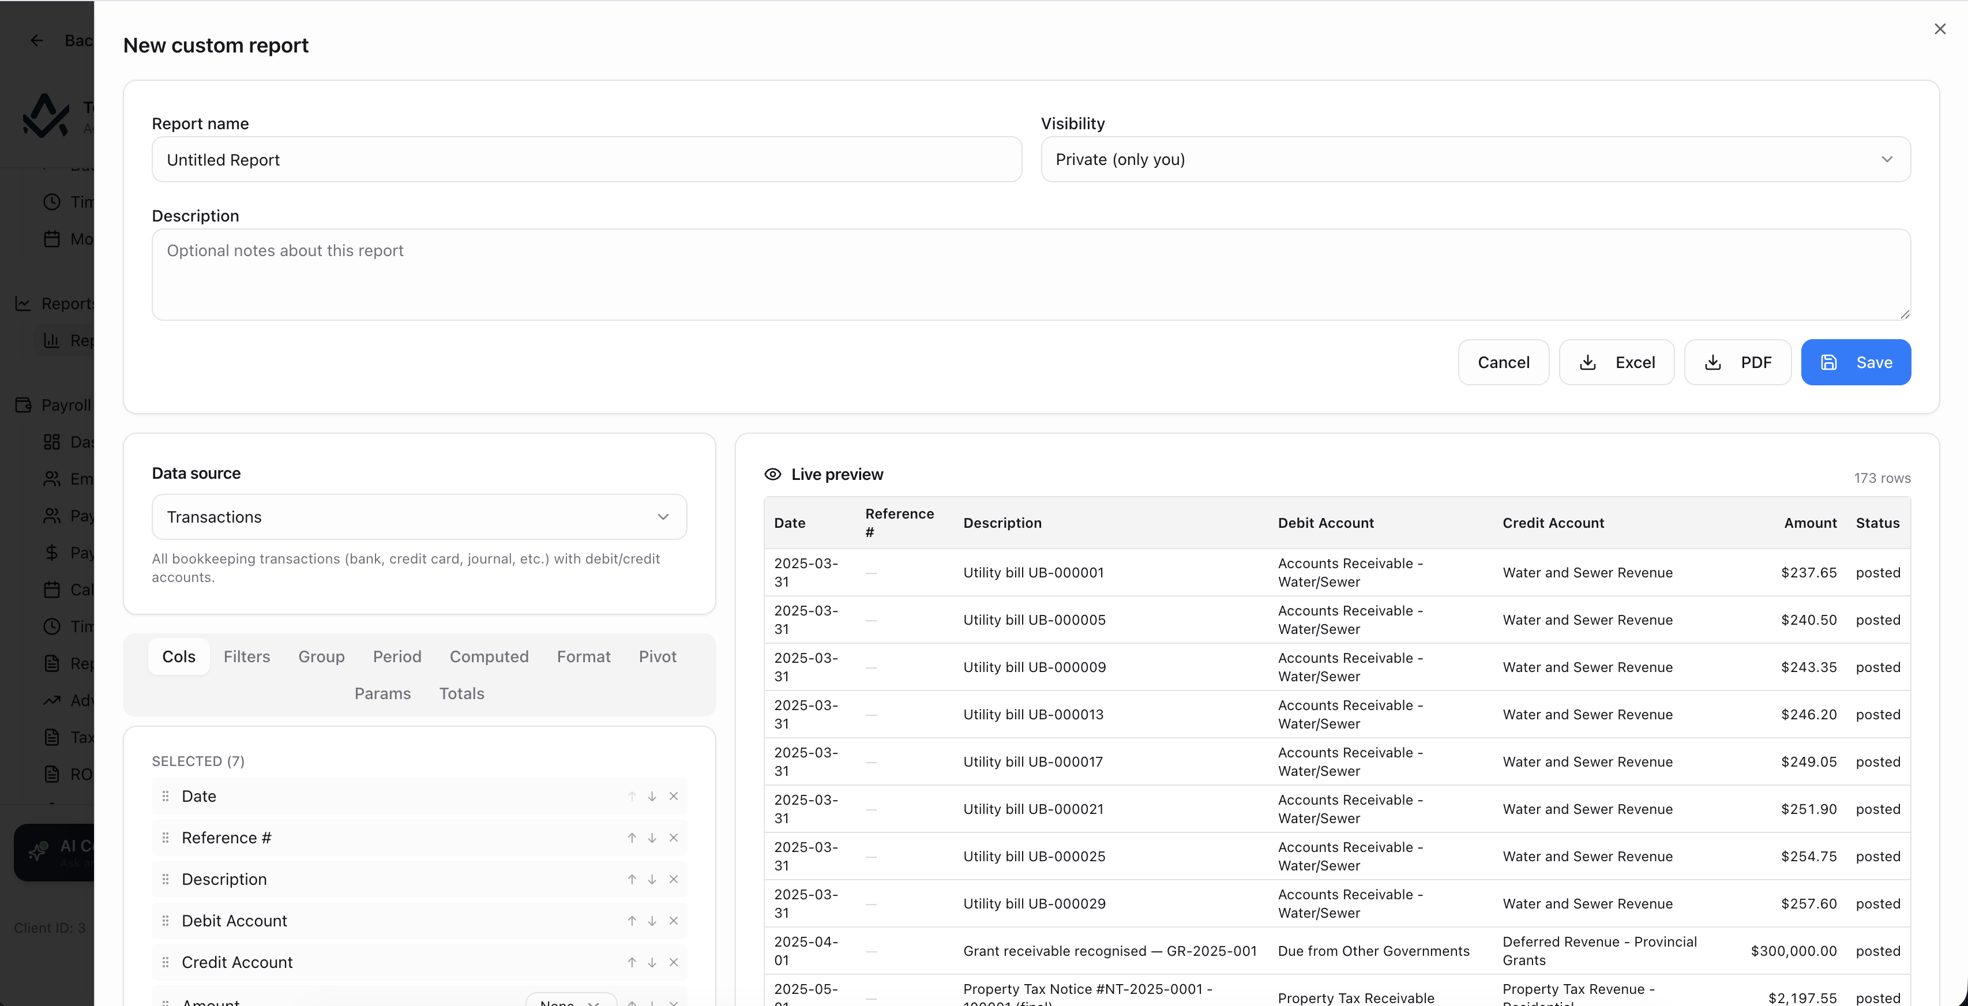Switch to the Group tab
Image resolution: width=1968 pixels, height=1006 pixels.
point(322,656)
